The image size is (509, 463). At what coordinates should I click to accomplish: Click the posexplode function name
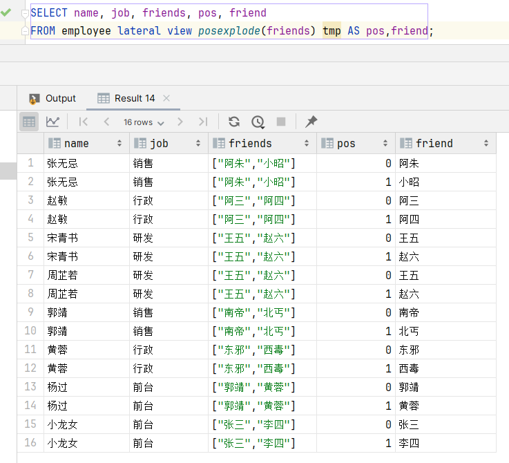(229, 31)
